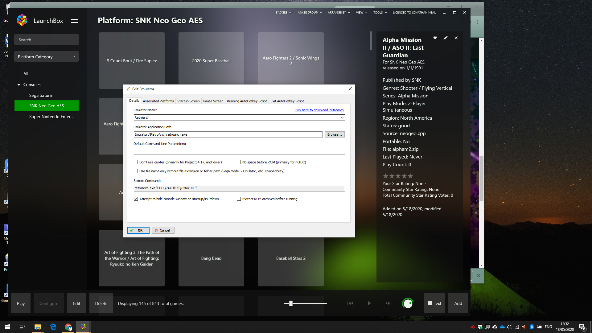The height and width of the screenshot is (333, 592).
Task: Toggle the Text view checkbox
Action: [430, 303]
